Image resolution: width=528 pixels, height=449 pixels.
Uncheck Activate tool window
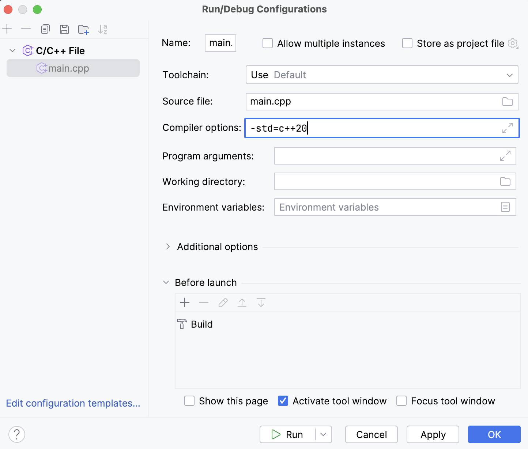pyautogui.click(x=283, y=401)
